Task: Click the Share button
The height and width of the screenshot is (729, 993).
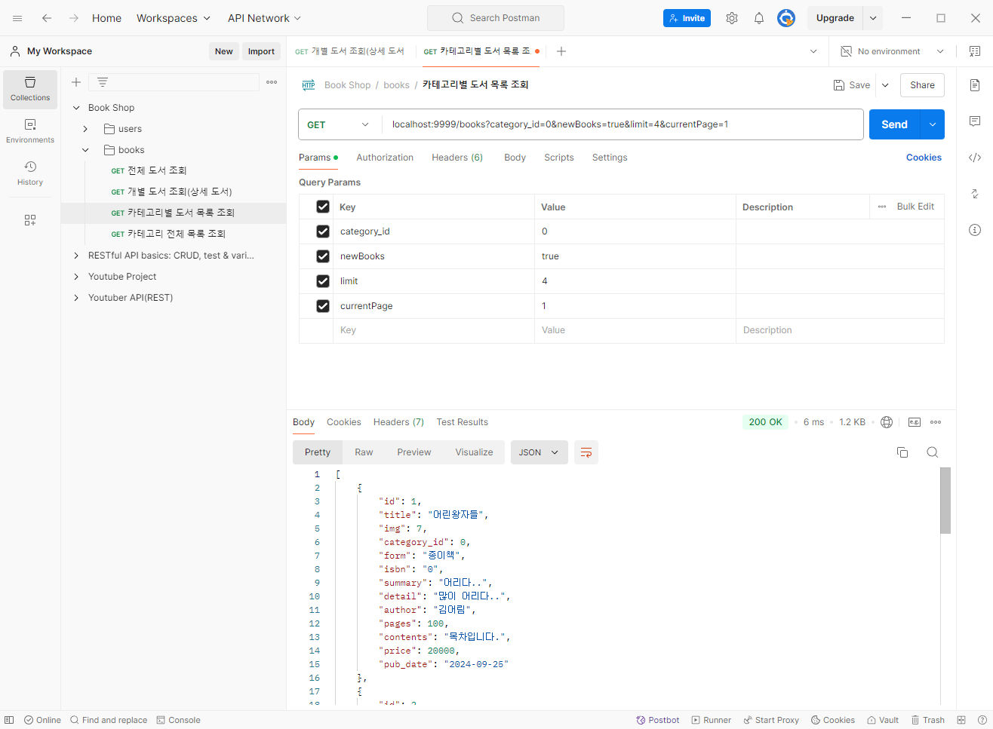Action: point(922,85)
